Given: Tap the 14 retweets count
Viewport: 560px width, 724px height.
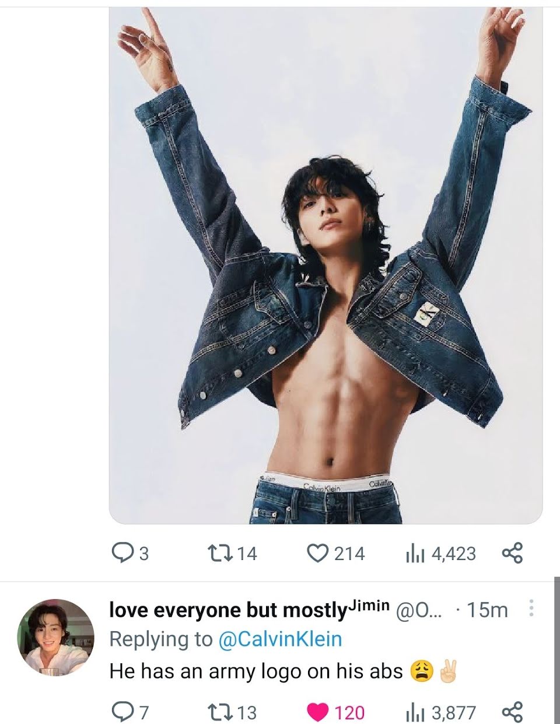Looking at the screenshot, I should [x=247, y=553].
